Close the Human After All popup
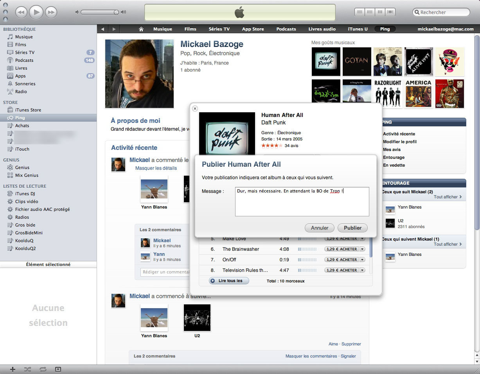 point(195,108)
